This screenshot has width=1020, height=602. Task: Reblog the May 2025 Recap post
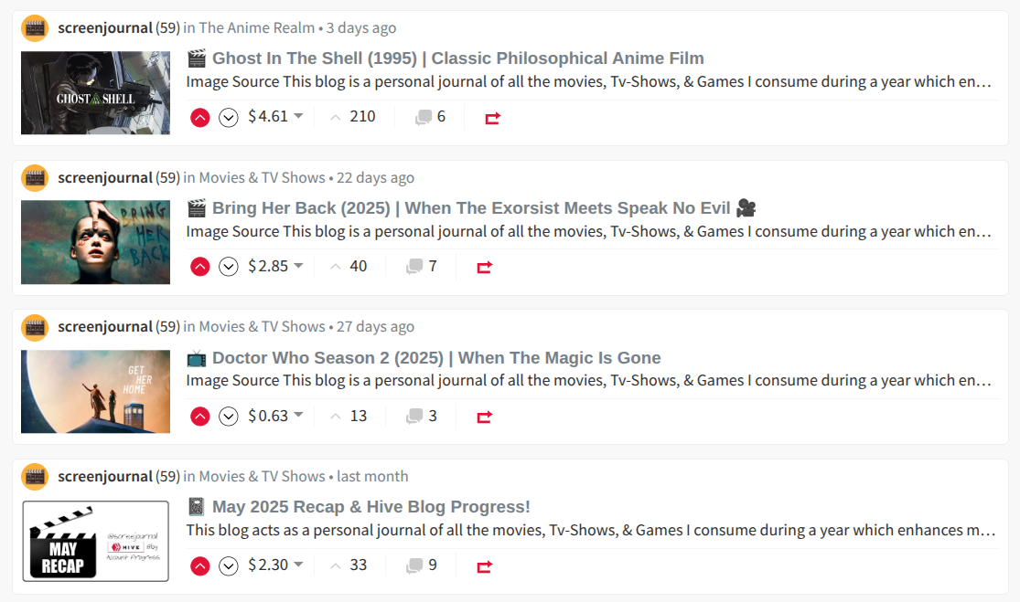484,566
